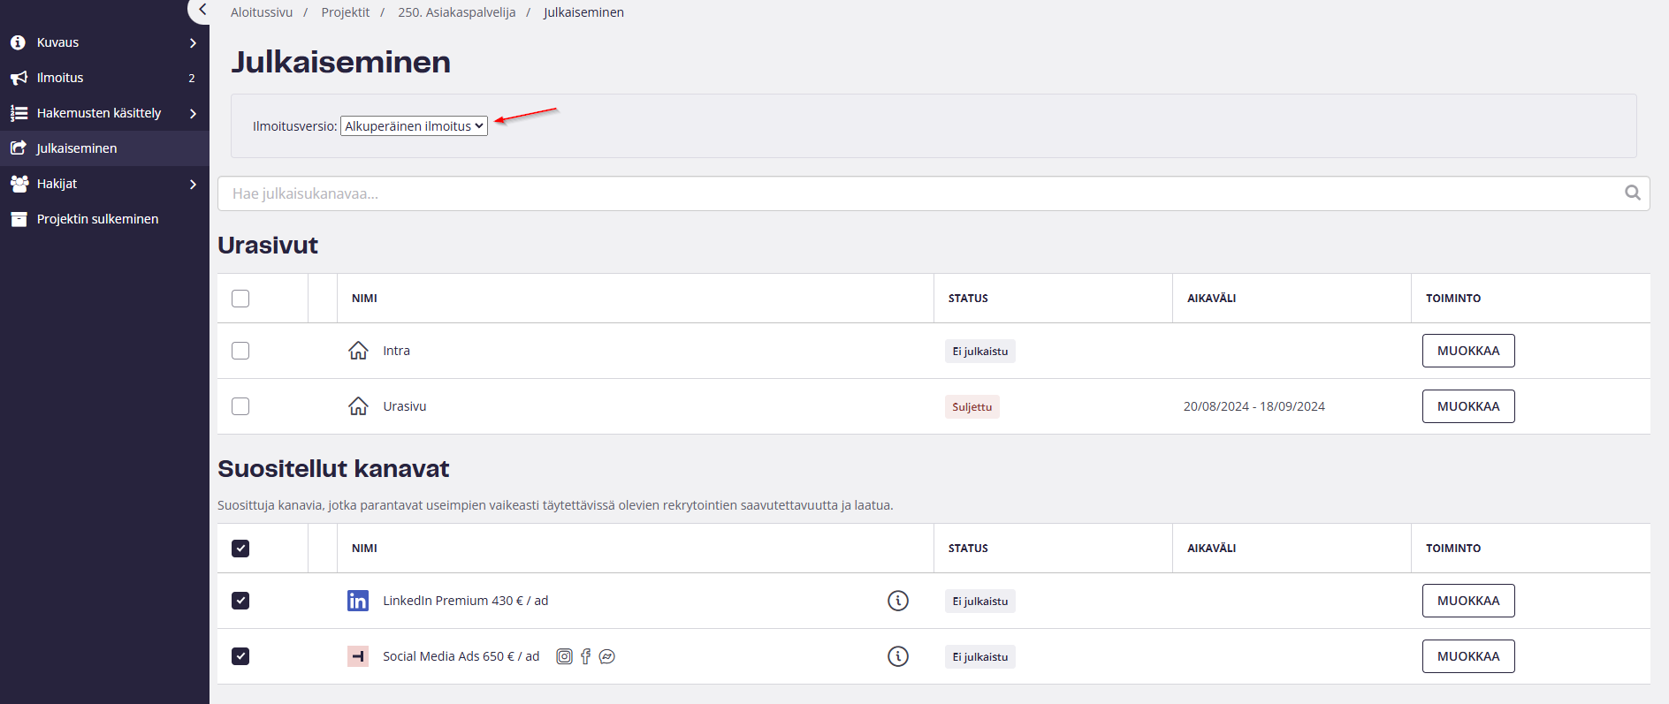Go to Aloitussivu breadcrumb link

click(x=262, y=12)
